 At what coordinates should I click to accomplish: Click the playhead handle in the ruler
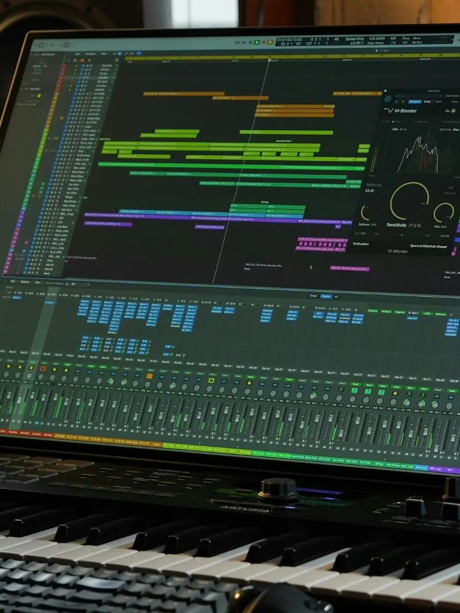[x=269, y=60]
